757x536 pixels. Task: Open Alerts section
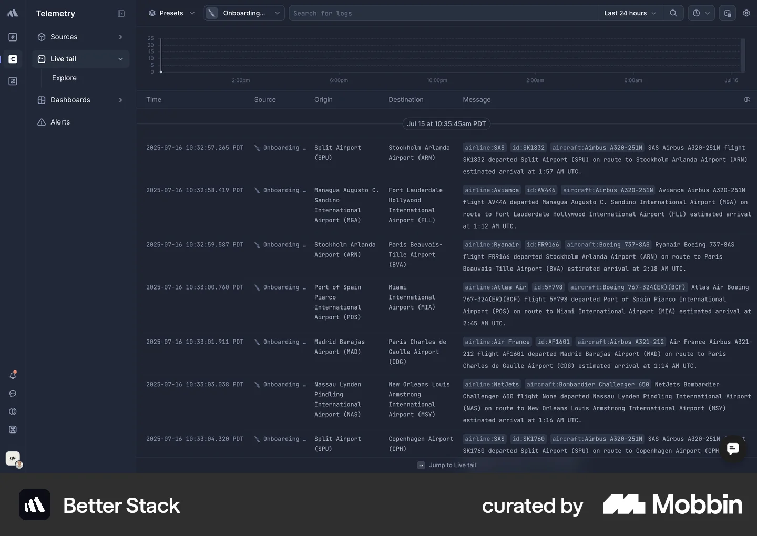[80, 122]
